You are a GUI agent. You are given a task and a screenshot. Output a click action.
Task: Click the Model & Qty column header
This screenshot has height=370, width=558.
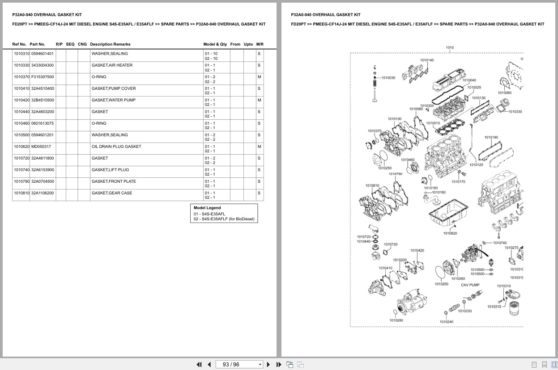(x=215, y=44)
